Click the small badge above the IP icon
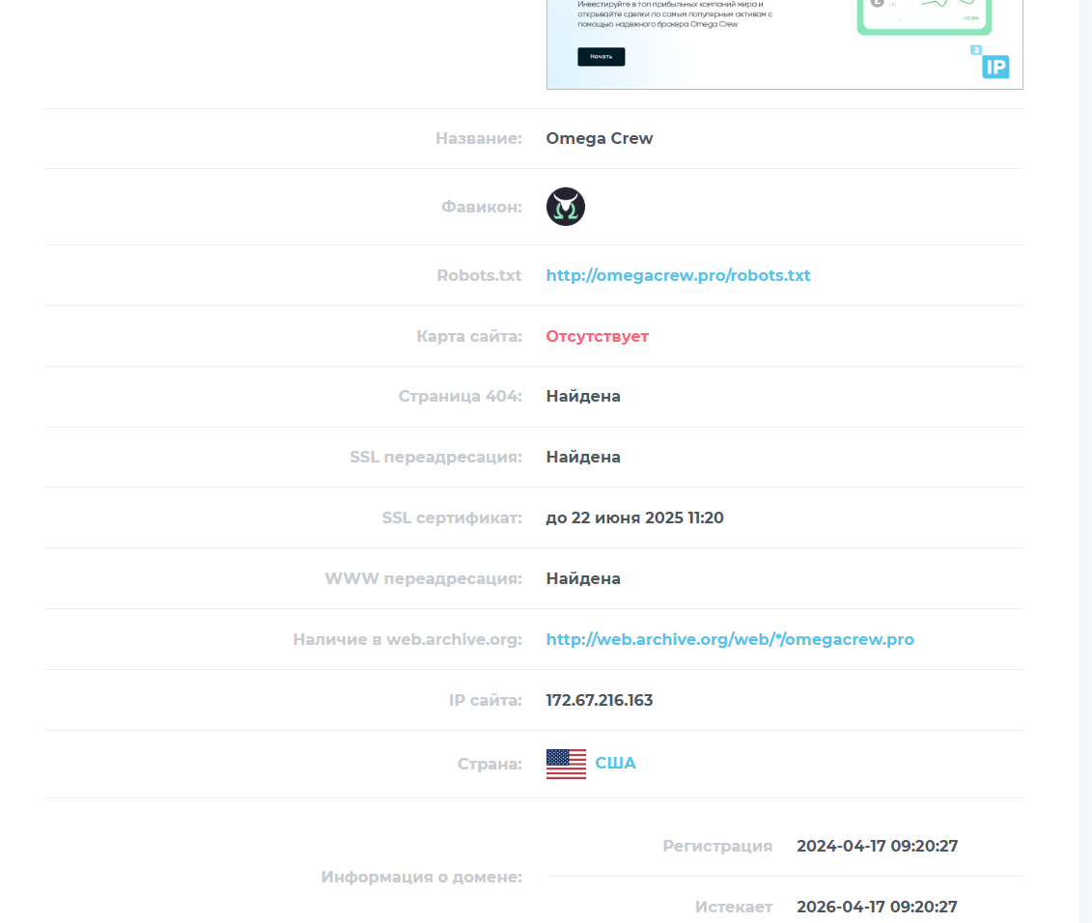 pyautogui.click(x=976, y=50)
